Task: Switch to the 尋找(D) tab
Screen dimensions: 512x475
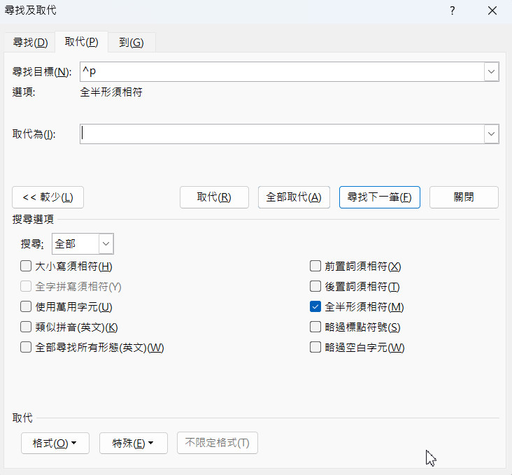Action: pyautogui.click(x=30, y=42)
